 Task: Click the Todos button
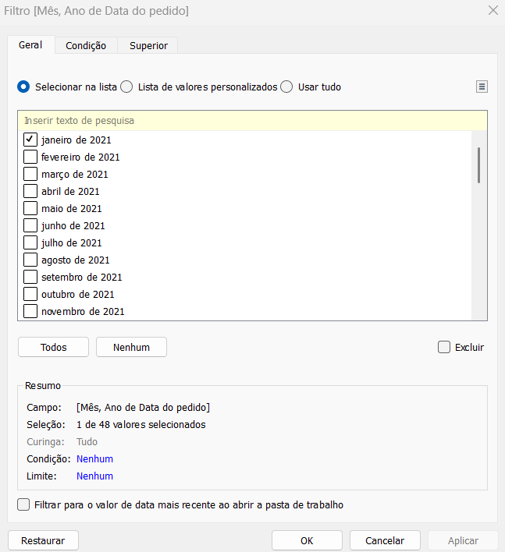(53, 347)
